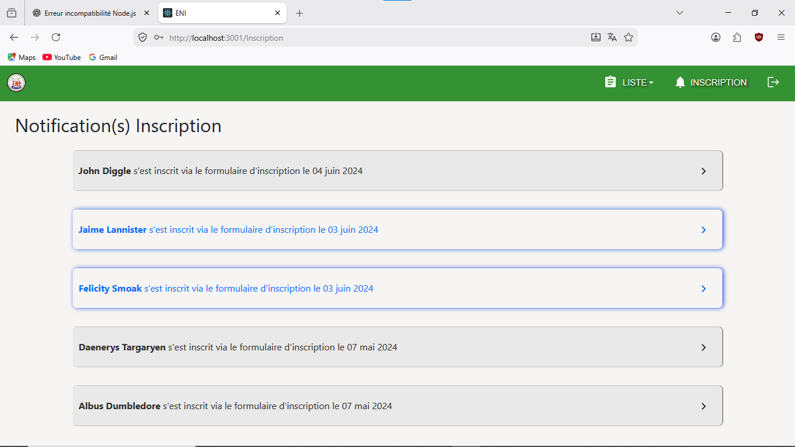The image size is (795, 447).
Task: Open the Firefox hamburger menu
Action: coord(781,37)
